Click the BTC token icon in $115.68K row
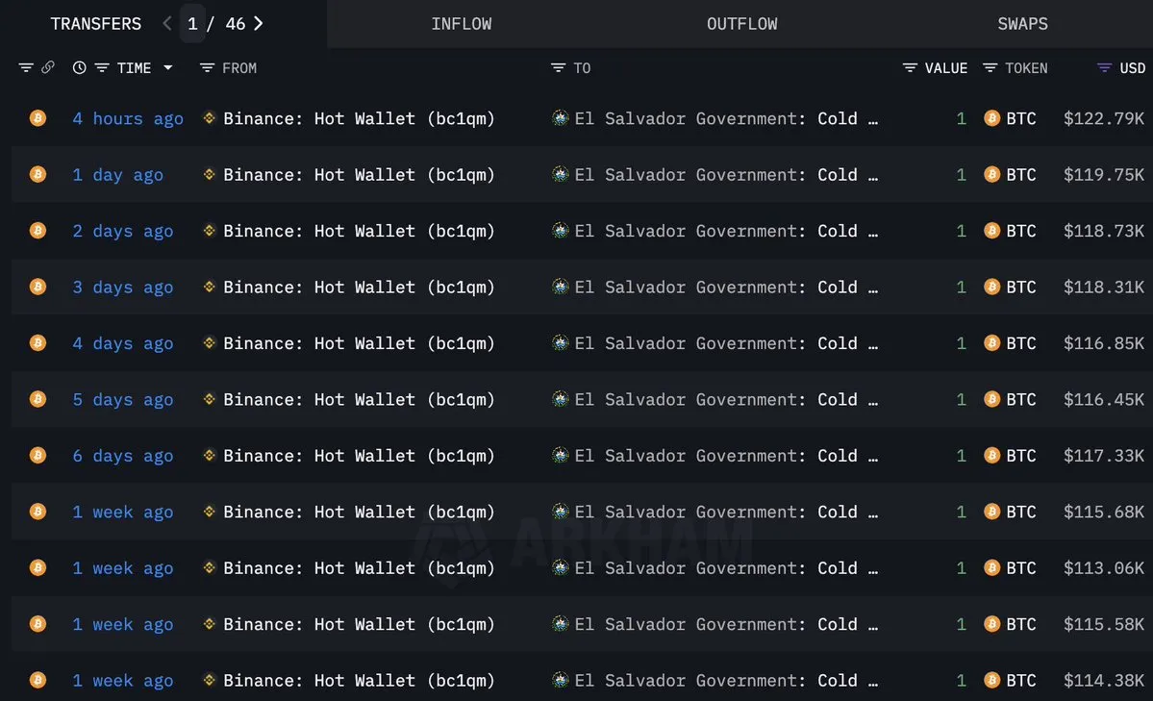The width and height of the screenshot is (1153, 701). (992, 512)
